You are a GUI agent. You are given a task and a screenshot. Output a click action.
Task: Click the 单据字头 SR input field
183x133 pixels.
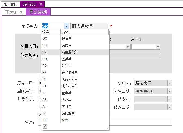[x=53, y=26]
